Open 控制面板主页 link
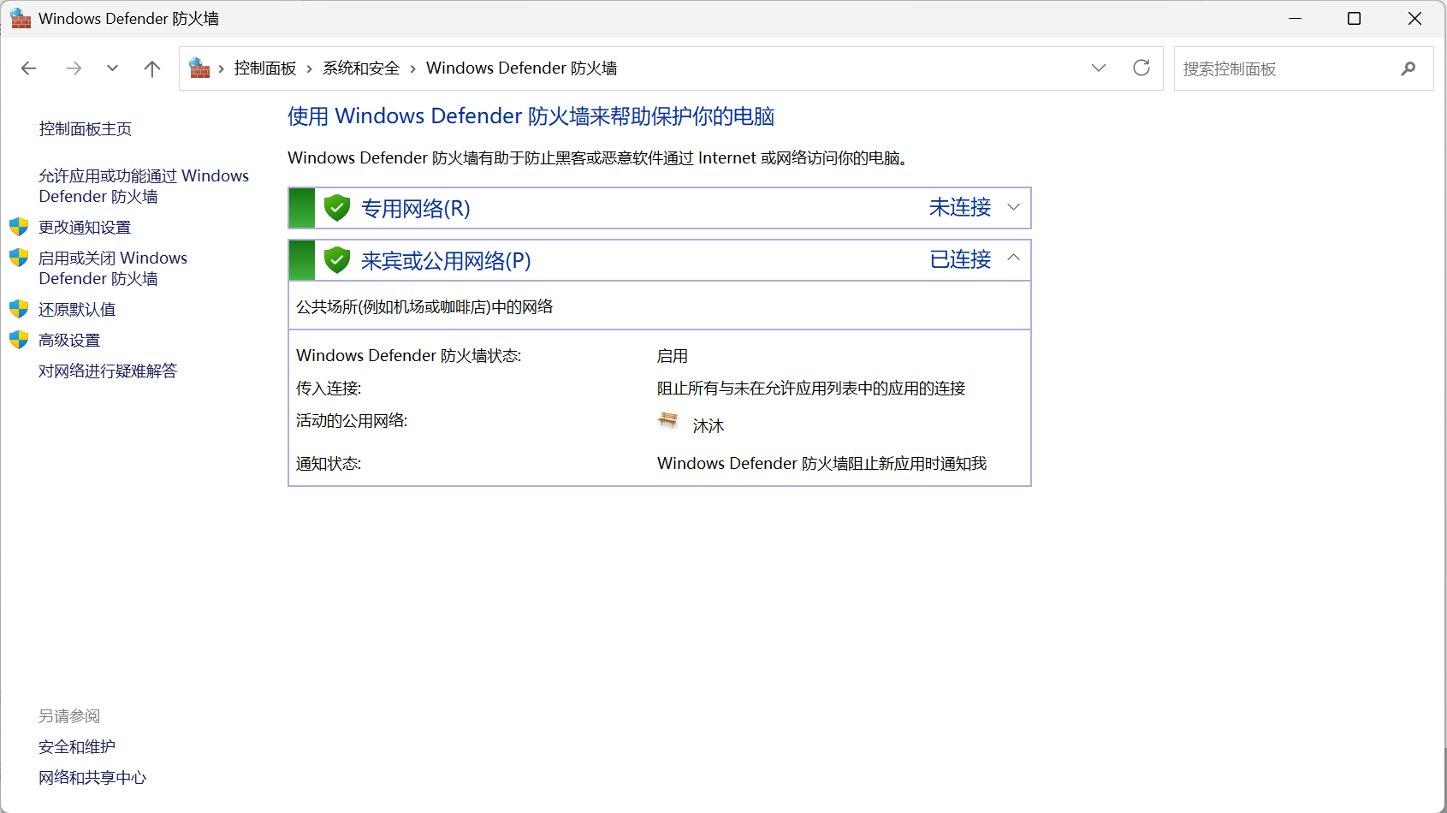Viewport: 1447px width, 813px height. click(x=86, y=129)
